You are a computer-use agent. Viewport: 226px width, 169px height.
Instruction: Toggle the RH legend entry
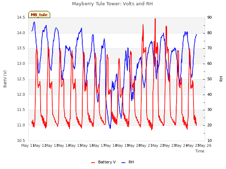click(128, 162)
